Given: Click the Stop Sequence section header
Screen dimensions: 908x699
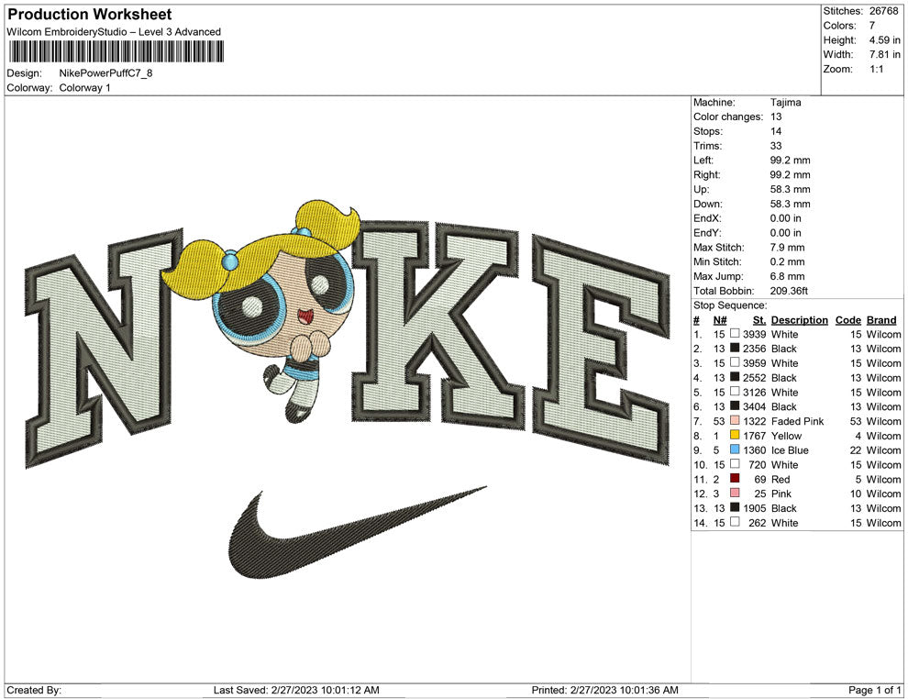Looking at the screenshot, I should [729, 305].
